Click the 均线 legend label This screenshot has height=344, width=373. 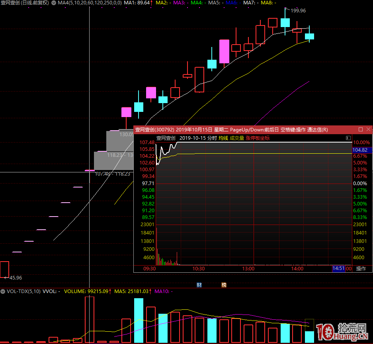click(x=223, y=138)
